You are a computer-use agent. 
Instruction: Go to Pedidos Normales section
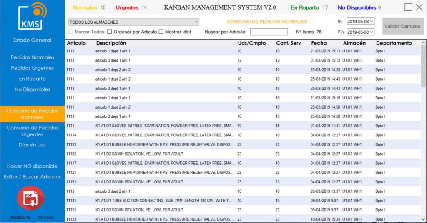[33, 57]
